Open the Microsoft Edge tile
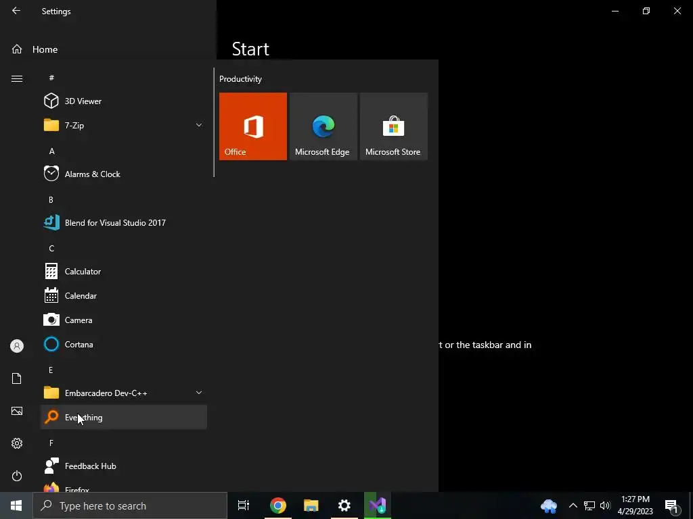Image resolution: width=693 pixels, height=519 pixels. click(x=323, y=126)
